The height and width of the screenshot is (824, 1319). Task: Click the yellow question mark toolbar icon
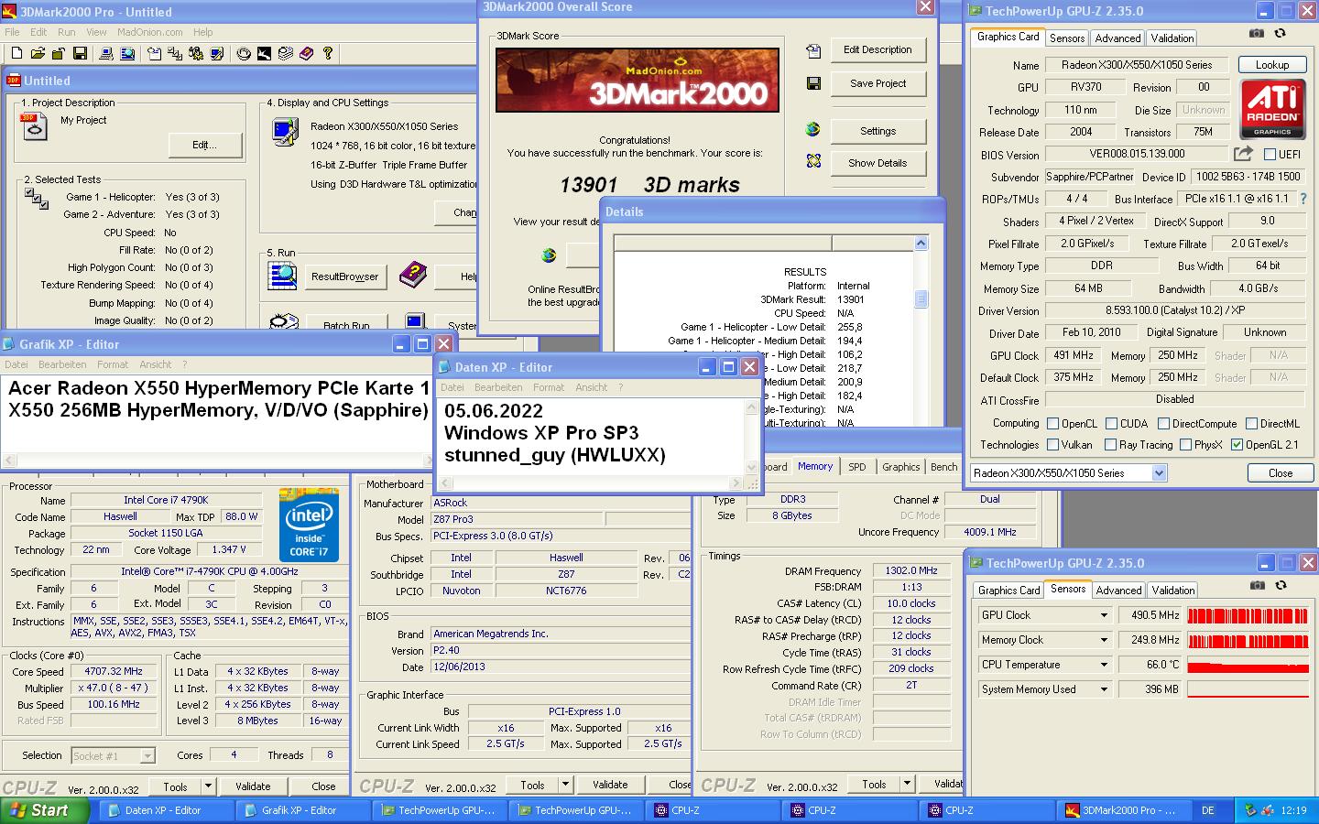click(327, 53)
